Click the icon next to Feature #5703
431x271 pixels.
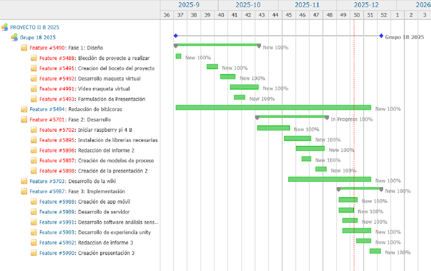pyautogui.click(x=24, y=181)
